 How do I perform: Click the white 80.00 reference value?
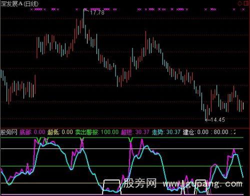coord(221,132)
